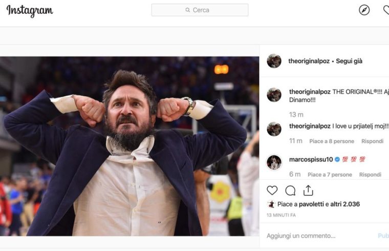Open theoriginalpoz profile picture in post header
The image size is (389, 251).
pyautogui.click(x=274, y=61)
